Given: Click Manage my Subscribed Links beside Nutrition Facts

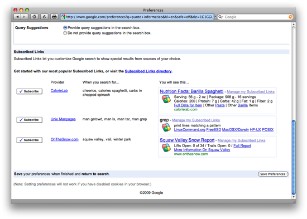Looking at the screenshot, I should click(251, 91).
